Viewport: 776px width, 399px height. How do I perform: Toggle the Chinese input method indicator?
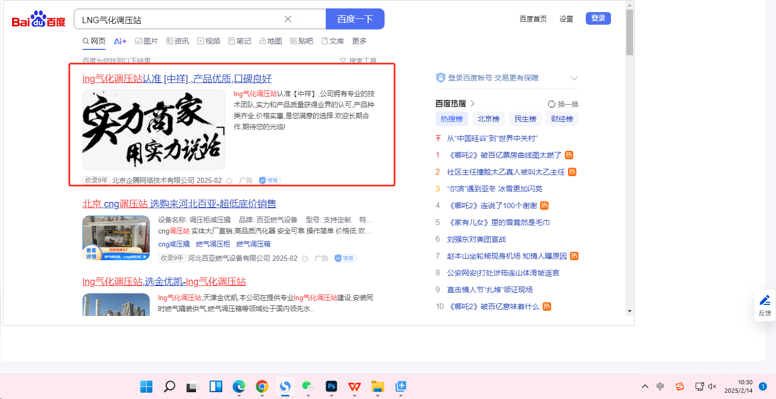click(660, 386)
